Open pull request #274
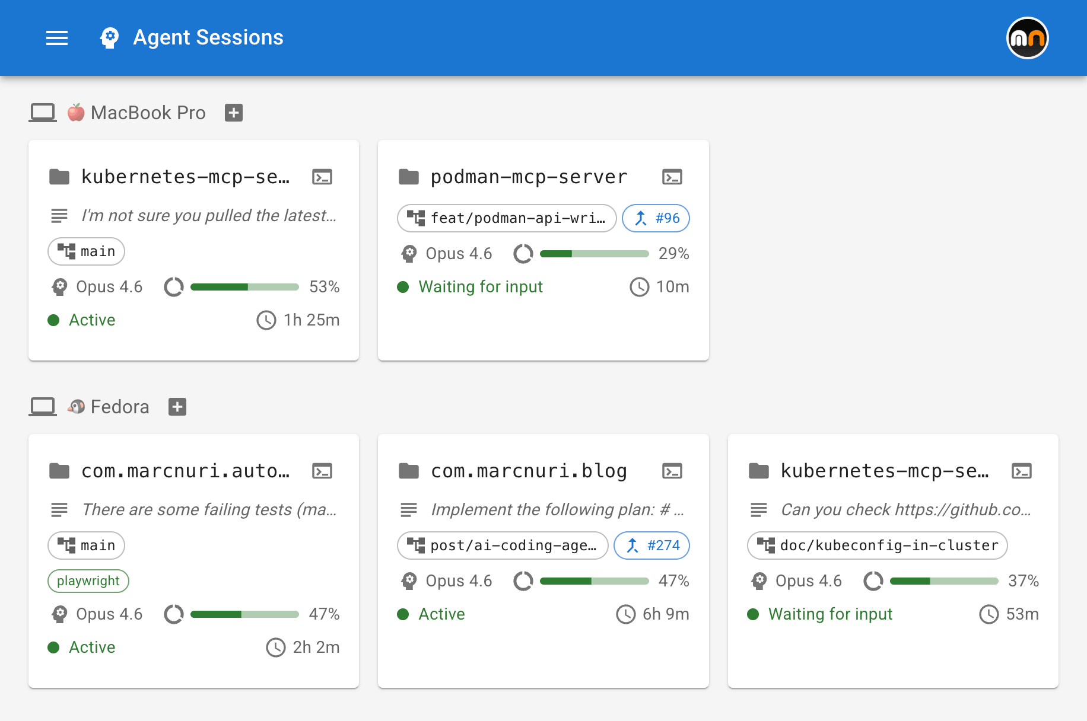Image resolution: width=1087 pixels, height=721 pixels. point(651,545)
